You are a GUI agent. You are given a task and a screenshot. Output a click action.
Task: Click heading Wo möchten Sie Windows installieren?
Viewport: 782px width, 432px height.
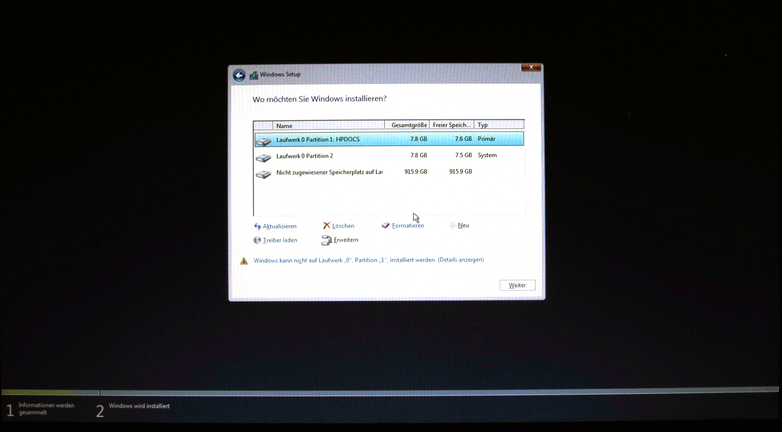point(319,99)
